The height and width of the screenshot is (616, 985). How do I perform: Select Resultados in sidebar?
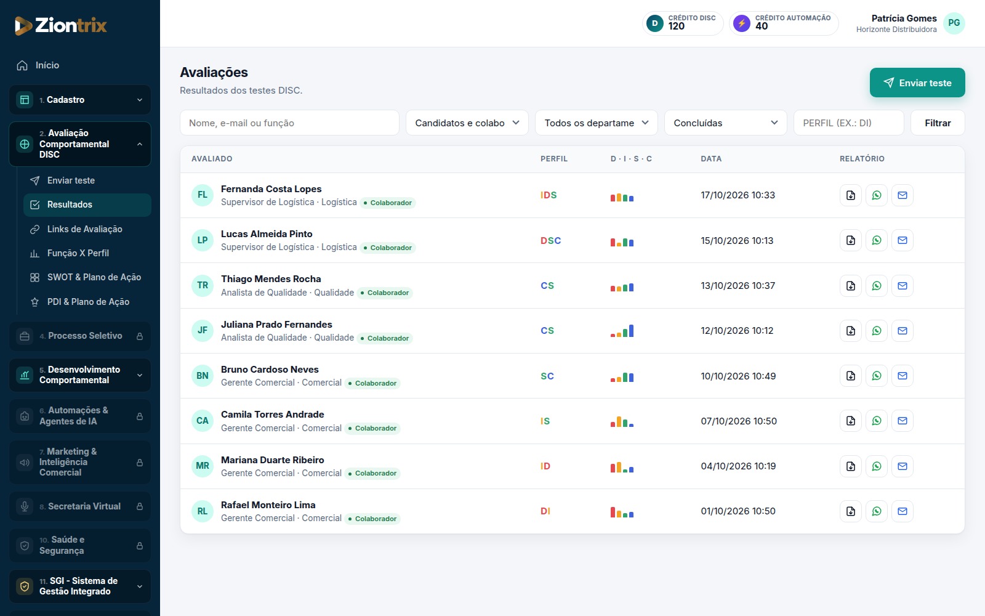point(87,205)
